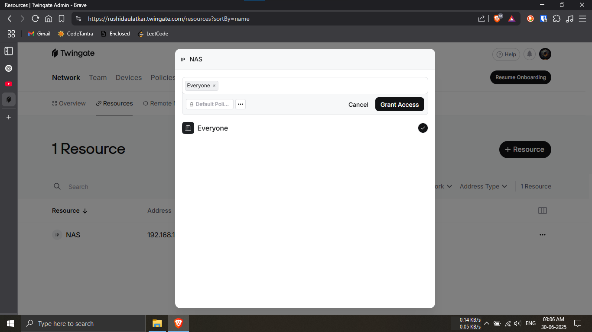The height and width of the screenshot is (332, 592).
Task: Click the Brave Shields lion icon
Action: tap(498, 19)
